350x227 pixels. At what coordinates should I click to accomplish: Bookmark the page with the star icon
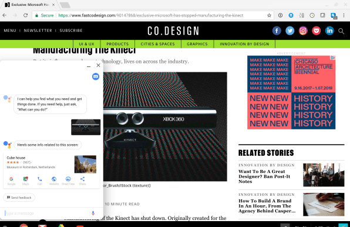click(269, 15)
